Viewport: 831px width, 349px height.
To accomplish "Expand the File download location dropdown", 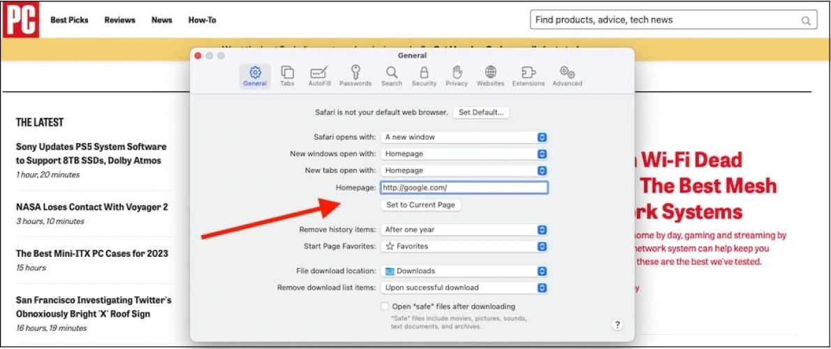I will click(464, 271).
